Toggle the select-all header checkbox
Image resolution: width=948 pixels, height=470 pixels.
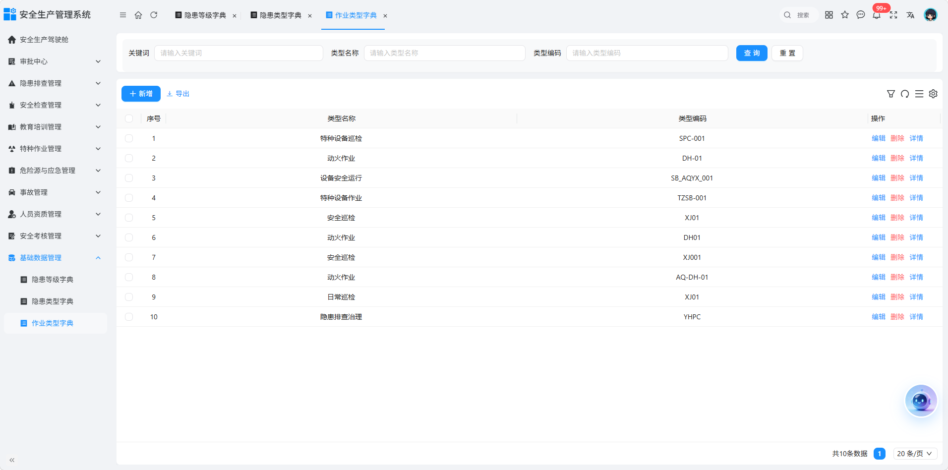click(129, 118)
